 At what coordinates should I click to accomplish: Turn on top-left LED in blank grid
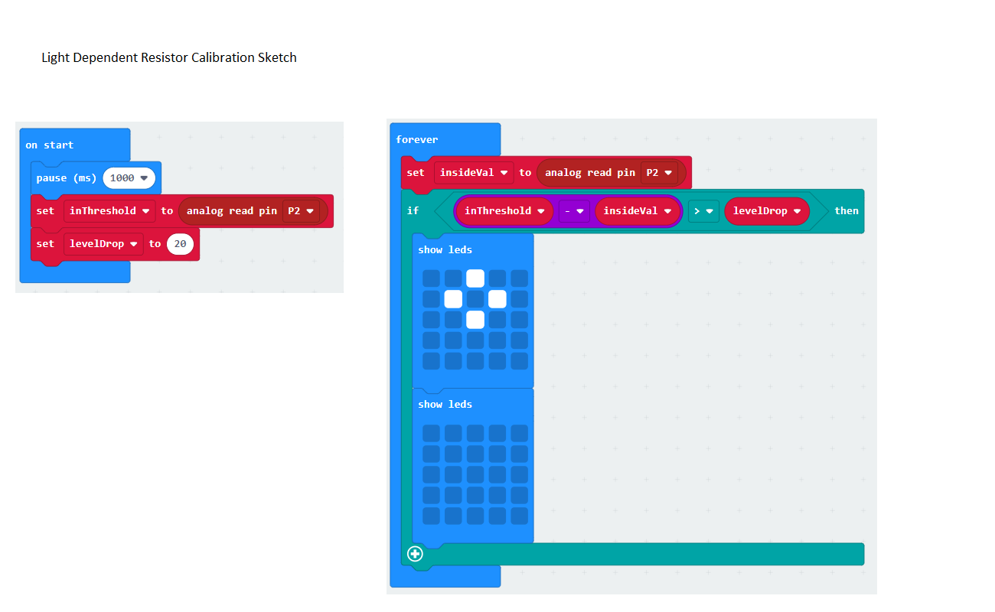coord(431,432)
